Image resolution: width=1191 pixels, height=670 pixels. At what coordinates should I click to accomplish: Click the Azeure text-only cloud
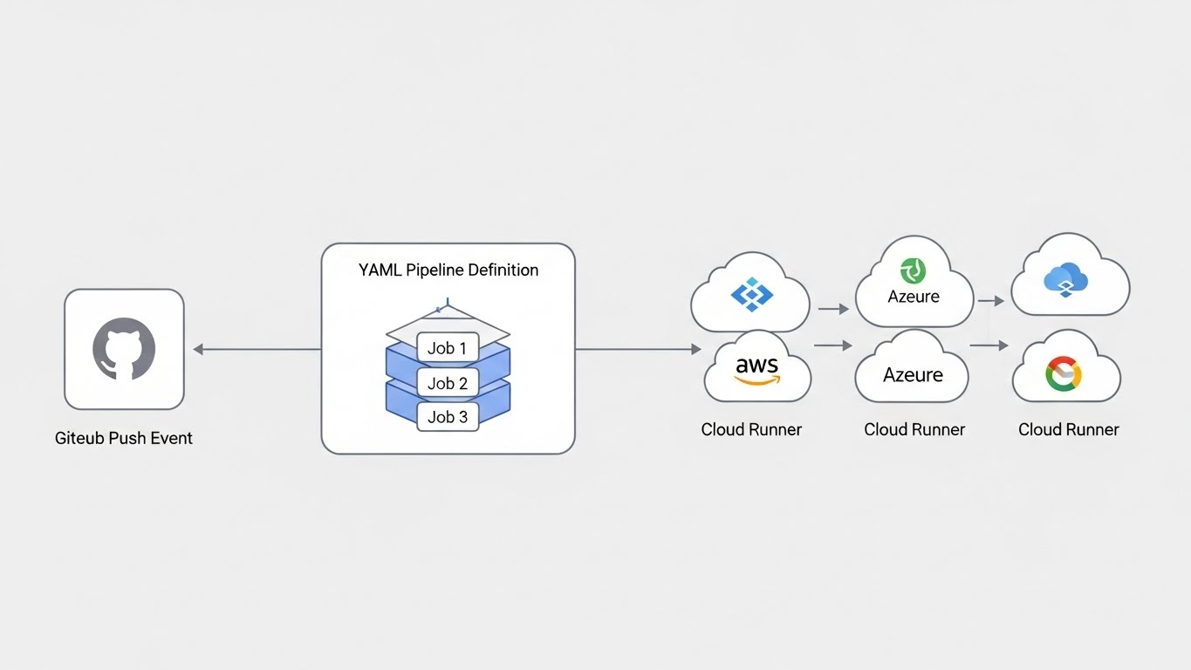[913, 375]
